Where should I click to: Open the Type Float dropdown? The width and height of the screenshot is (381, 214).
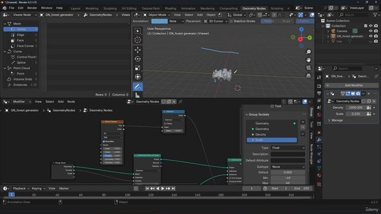coord(288,148)
